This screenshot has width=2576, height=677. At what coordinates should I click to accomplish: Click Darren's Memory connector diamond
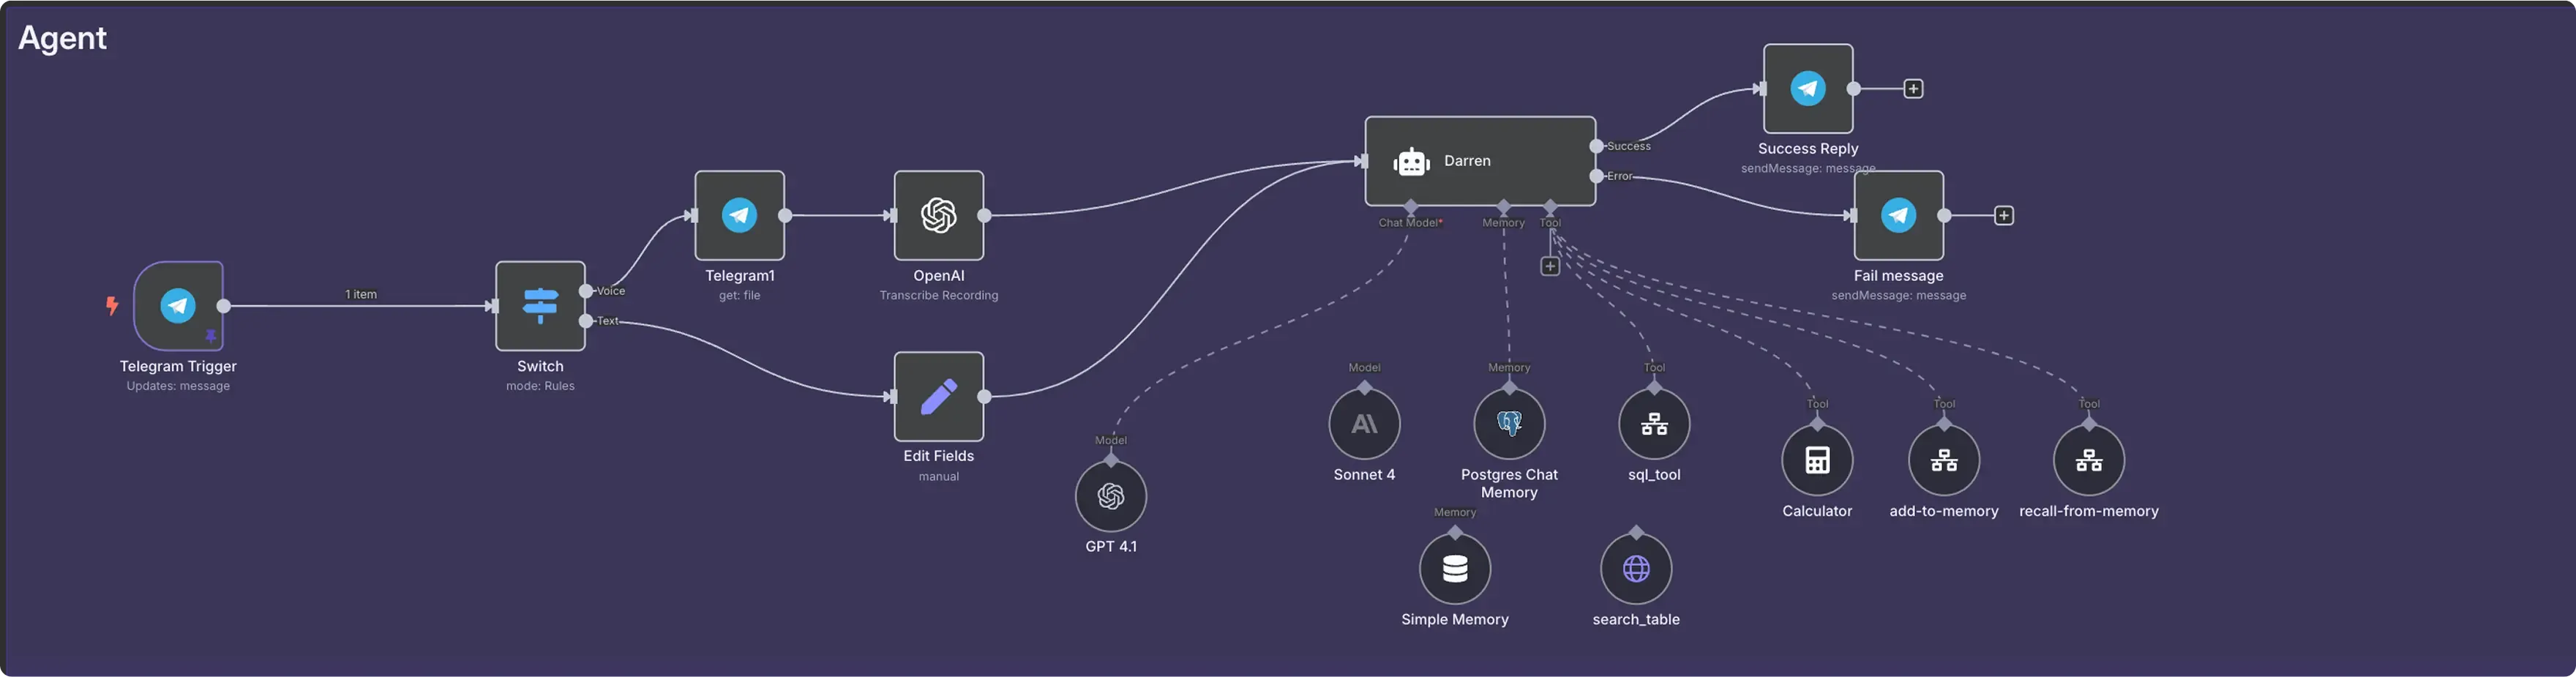1503,207
